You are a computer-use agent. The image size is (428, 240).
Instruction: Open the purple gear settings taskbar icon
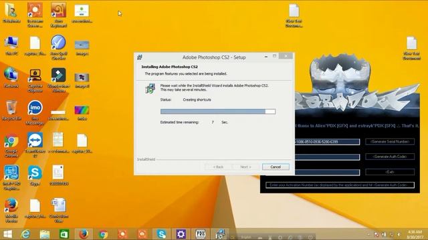coord(181,234)
